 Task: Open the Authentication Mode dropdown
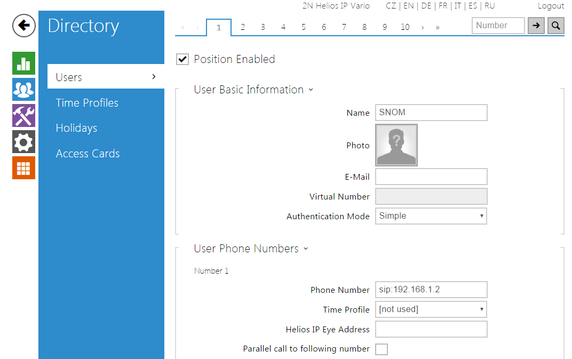point(431,216)
